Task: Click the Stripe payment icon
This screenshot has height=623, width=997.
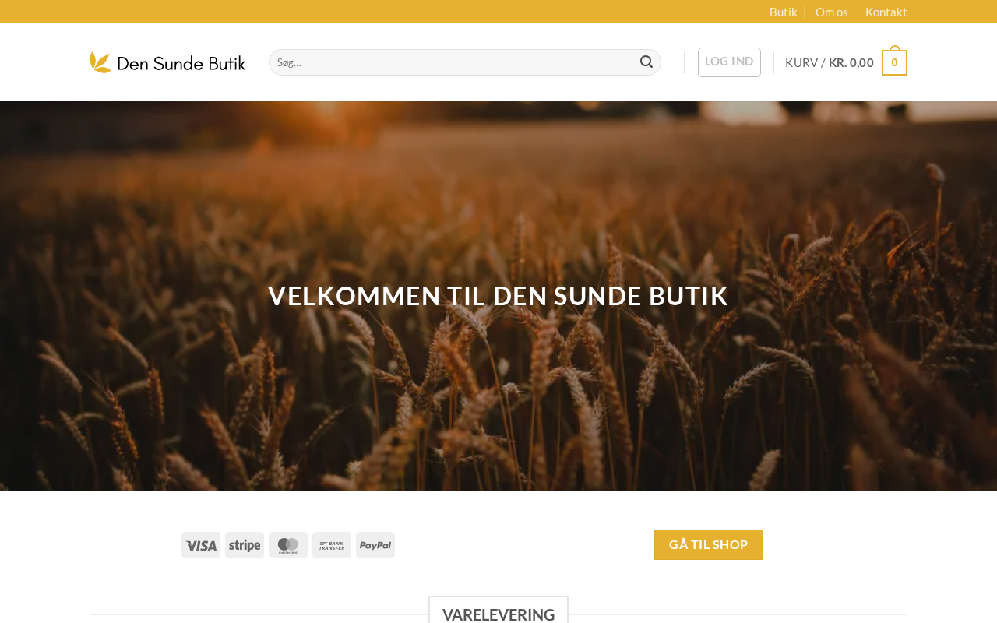Action: pyautogui.click(x=245, y=545)
